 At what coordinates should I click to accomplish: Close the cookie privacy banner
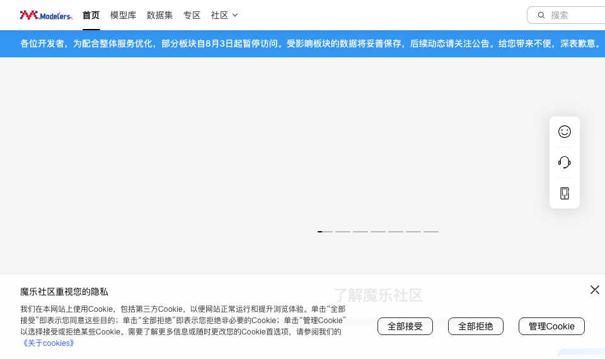click(x=594, y=290)
